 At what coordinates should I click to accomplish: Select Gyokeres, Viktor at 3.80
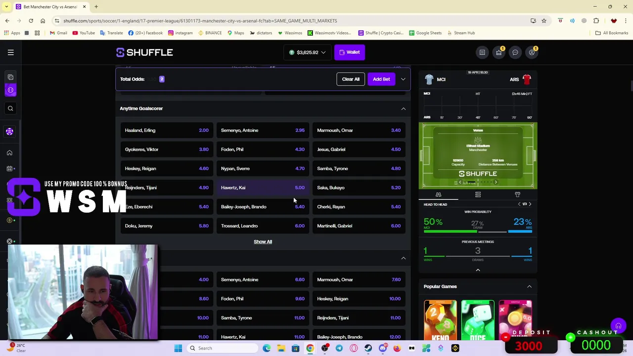[x=167, y=149]
